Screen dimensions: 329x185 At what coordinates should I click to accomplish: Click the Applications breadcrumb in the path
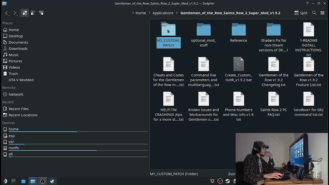(163, 13)
